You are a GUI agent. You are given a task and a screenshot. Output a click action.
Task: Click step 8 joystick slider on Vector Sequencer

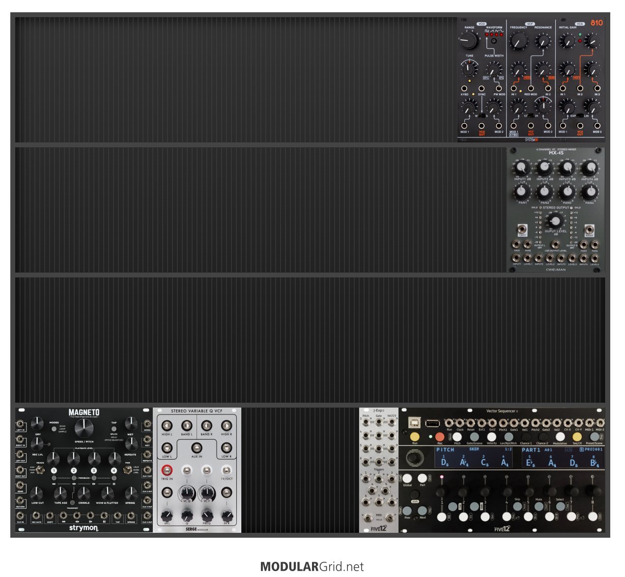594,491
